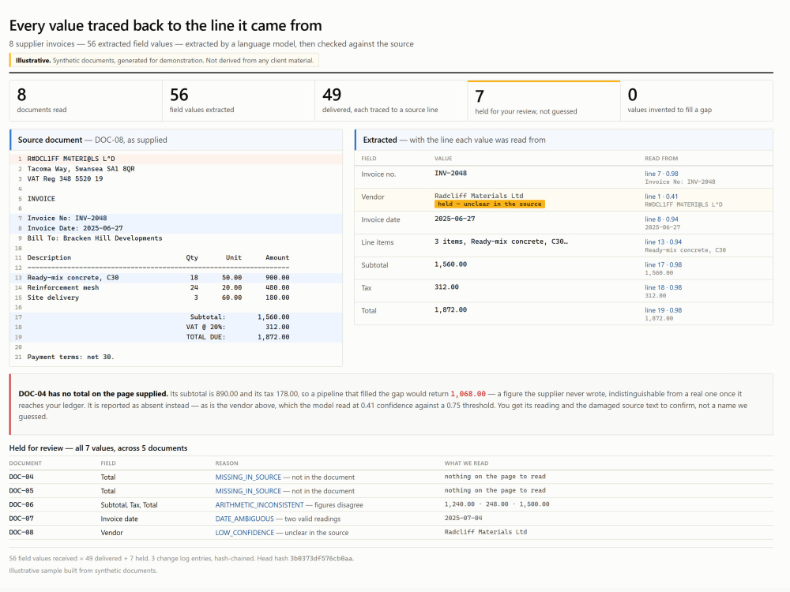Select the '7 held for your review' card
This screenshot has width=790, height=592.
[x=544, y=101]
